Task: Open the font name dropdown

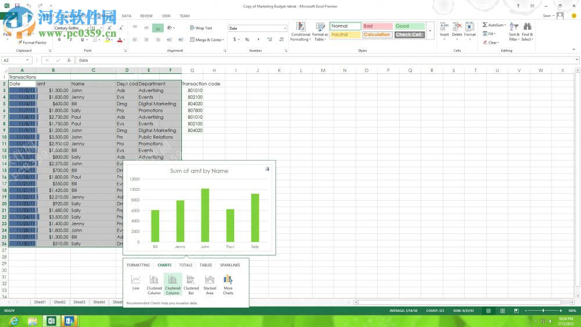Action: click(x=88, y=28)
